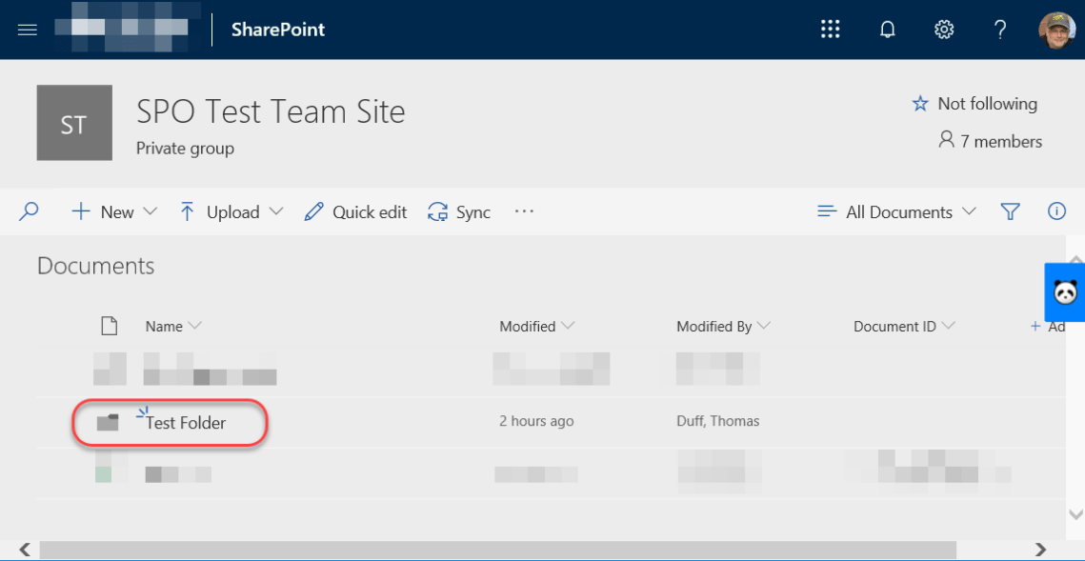Open the filter pane funnel icon

tap(1011, 211)
